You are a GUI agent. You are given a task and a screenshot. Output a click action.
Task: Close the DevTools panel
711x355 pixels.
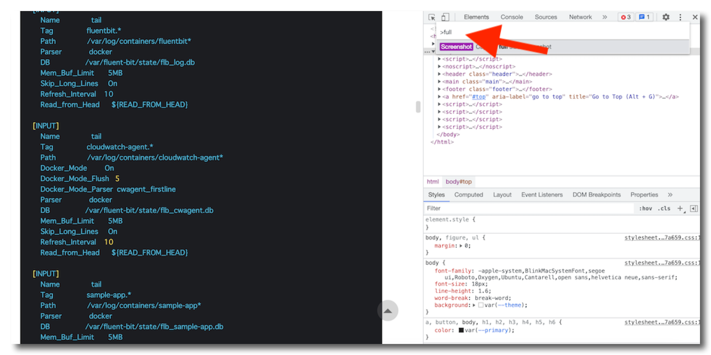pos(695,17)
